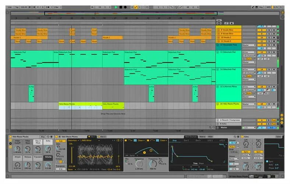Click Wavetable device fold triangle icon
The height and width of the screenshot is (184, 290).
click(x=60, y=137)
